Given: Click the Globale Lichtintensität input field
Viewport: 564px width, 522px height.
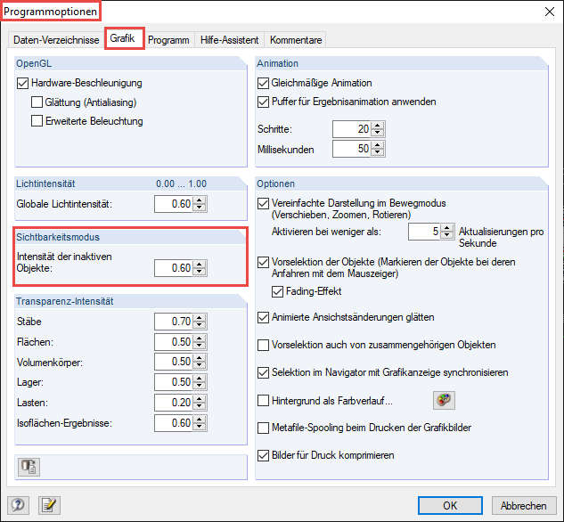Looking at the screenshot, I should [x=174, y=204].
